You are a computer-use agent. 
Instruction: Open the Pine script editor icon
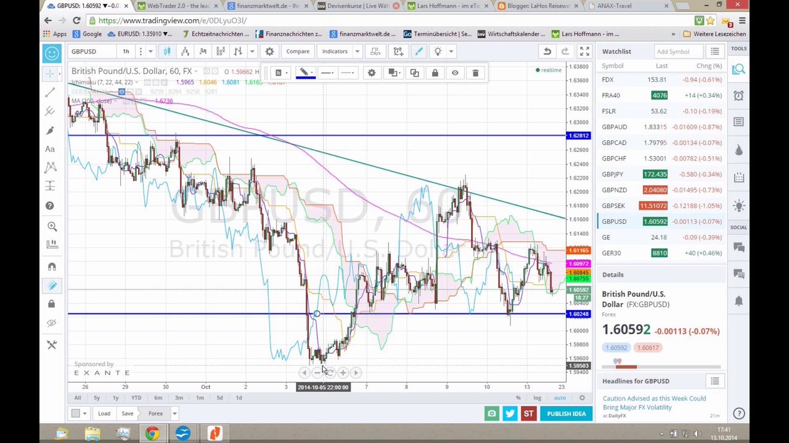pyautogui.click(x=375, y=51)
